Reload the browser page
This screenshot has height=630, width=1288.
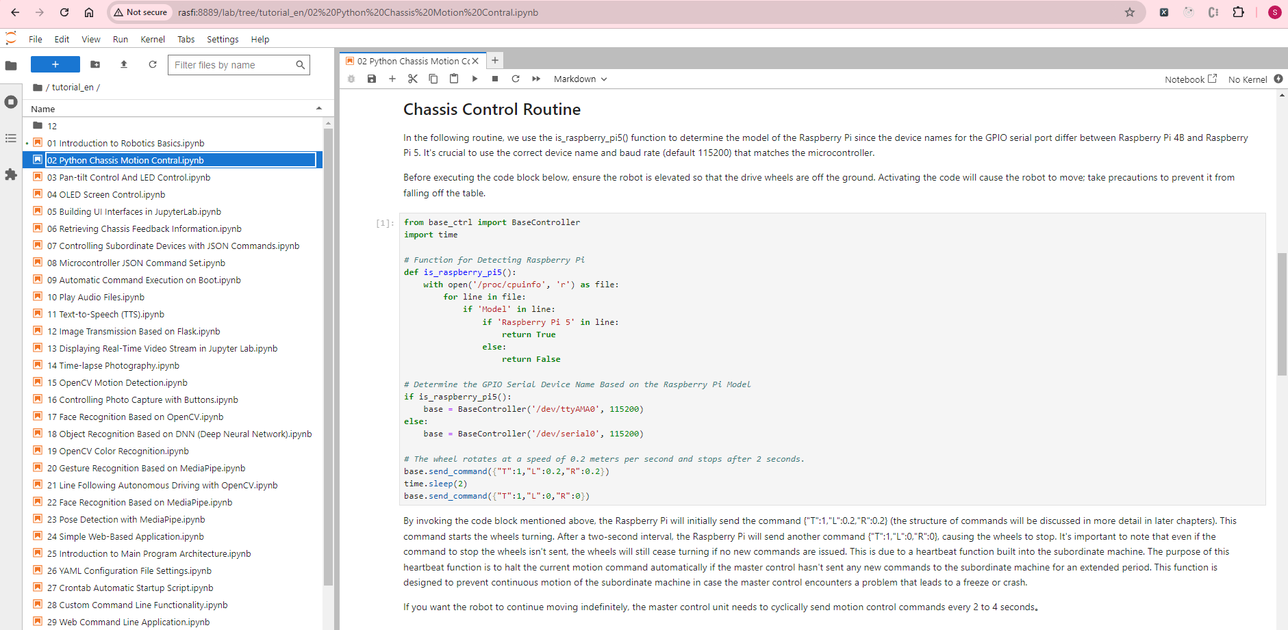coord(64,12)
